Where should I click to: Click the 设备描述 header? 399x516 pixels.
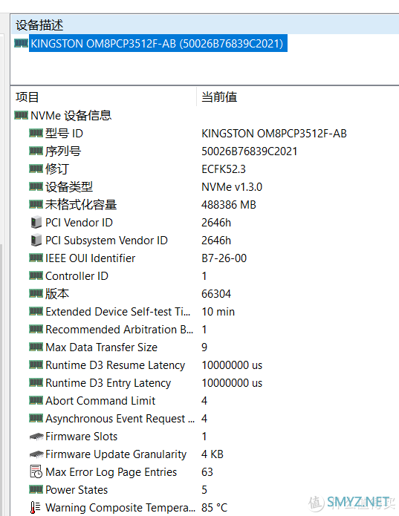(x=39, y=25)
